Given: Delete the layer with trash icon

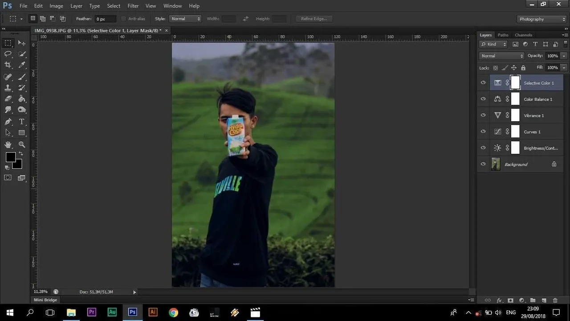Looking at the screenshot, I should point(555,300).
